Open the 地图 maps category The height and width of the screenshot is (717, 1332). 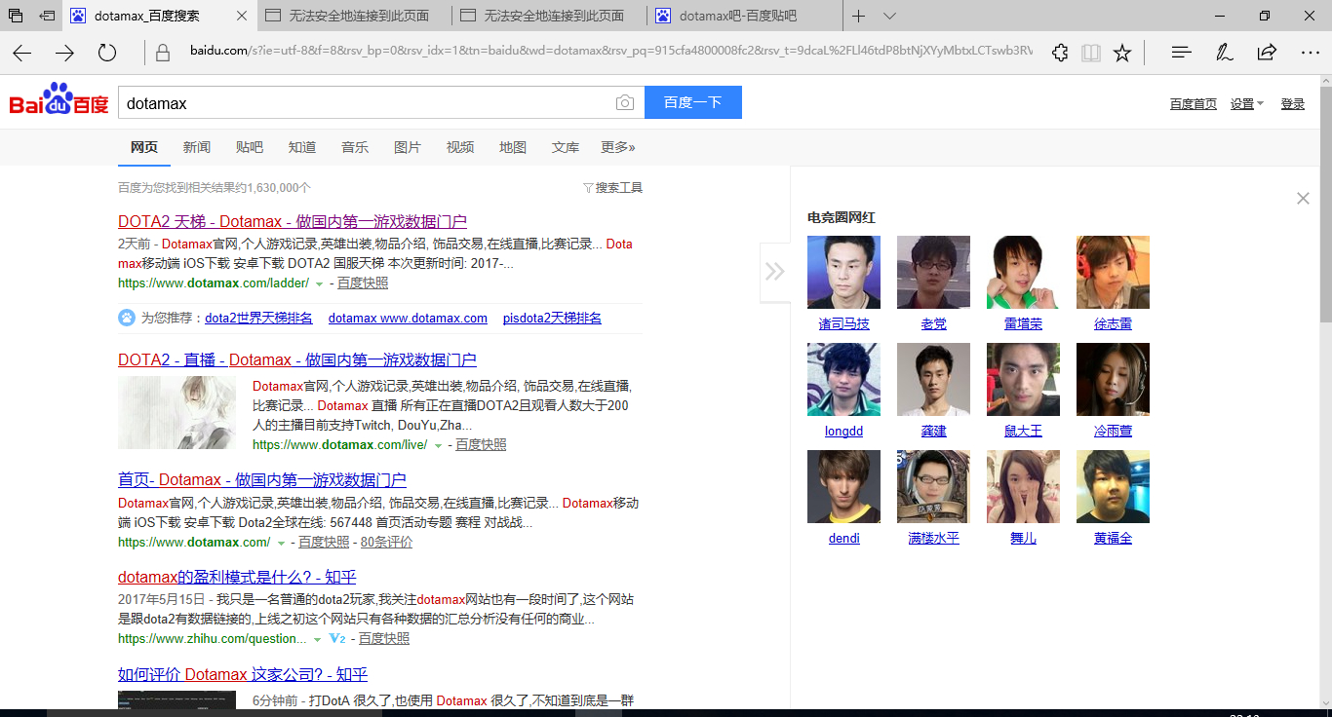click(x=513, y=147)
